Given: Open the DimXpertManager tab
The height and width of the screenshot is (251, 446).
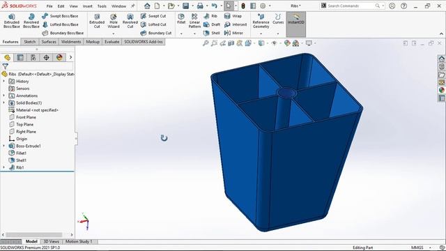Looking at the screenshot, I should click(46, 57).
